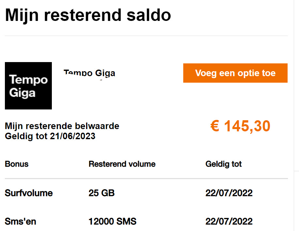
Task: Click the partially hidden text below Tempo Giga name
Action: click(101, 79)
